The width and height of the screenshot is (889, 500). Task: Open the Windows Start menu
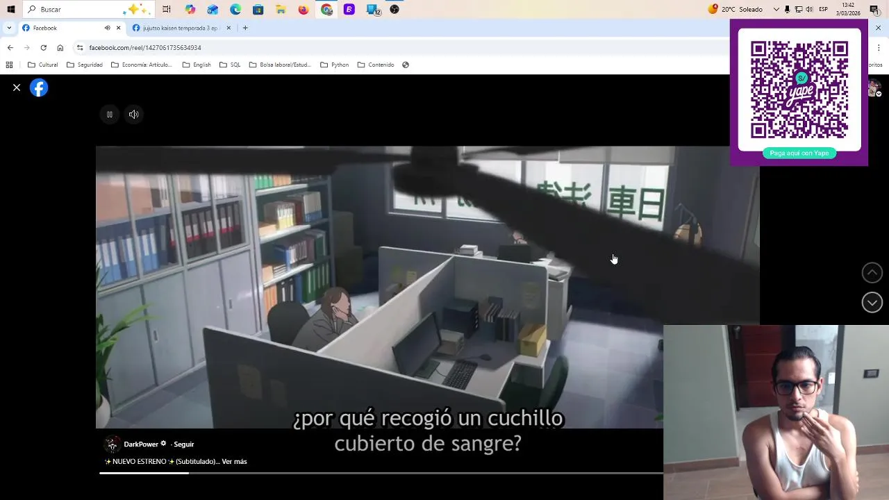[x=10, y=9]
